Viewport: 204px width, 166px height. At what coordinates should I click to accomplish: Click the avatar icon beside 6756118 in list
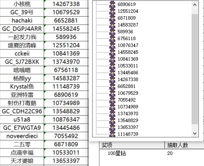tap(112, 38)
